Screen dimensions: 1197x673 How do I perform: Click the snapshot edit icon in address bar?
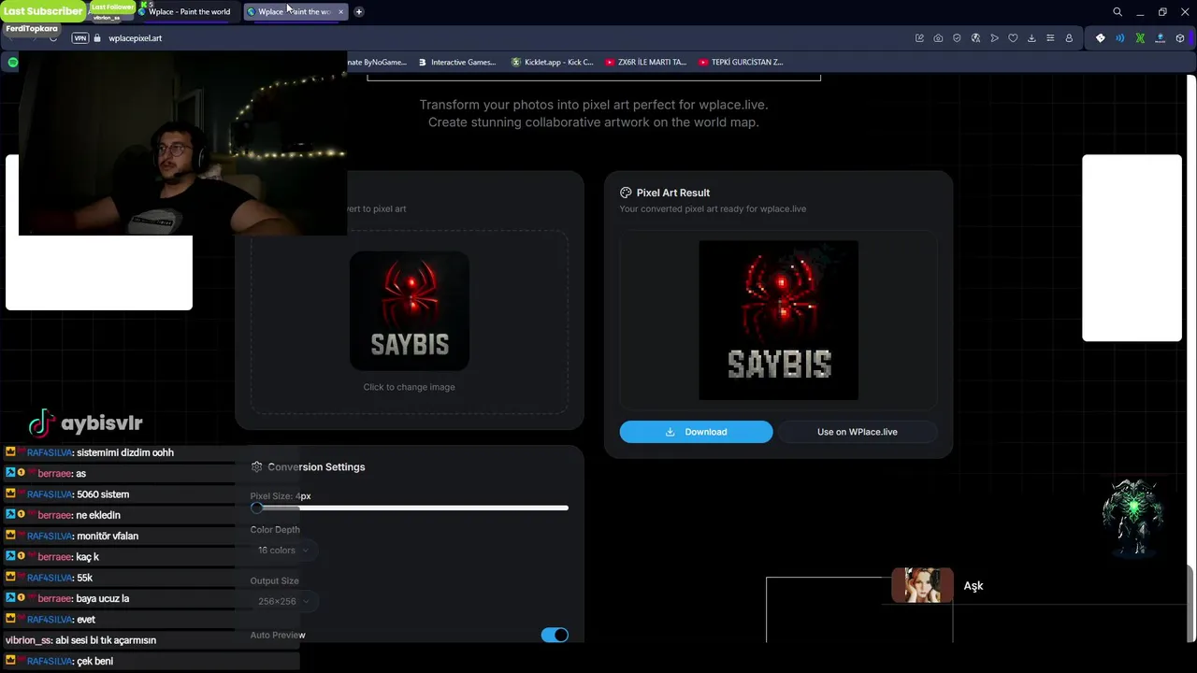coord(919,38)
